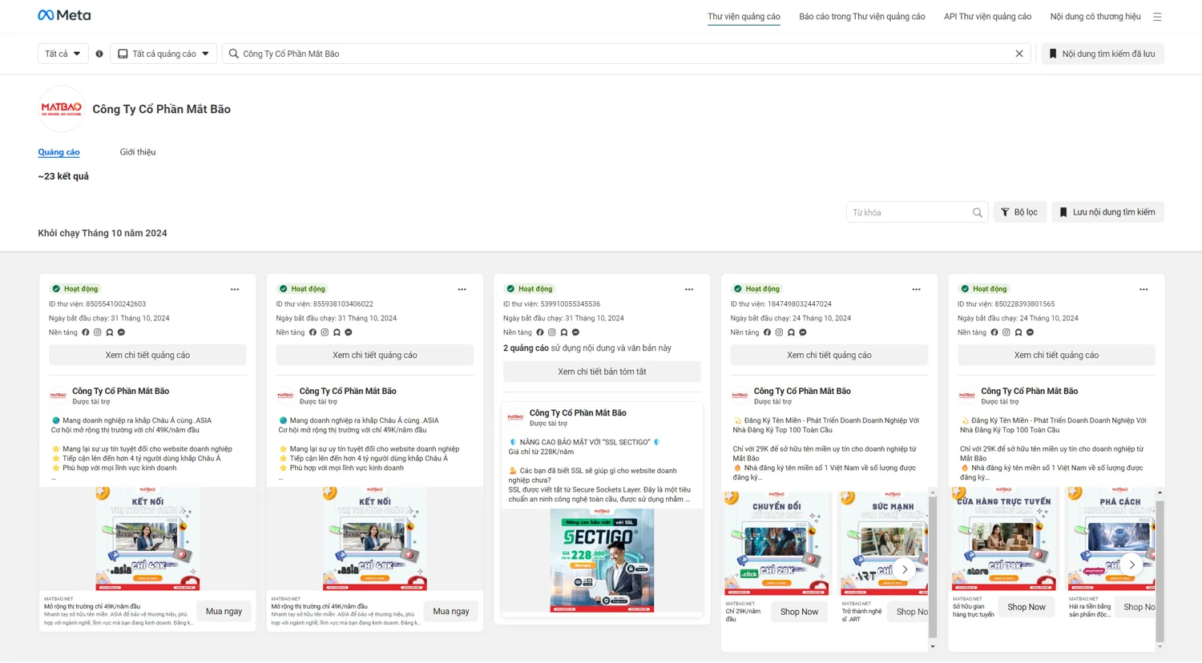Click the info icon beside Tất cả dropdown
This screenshot has height=663, width=1202.
(99, 54)
